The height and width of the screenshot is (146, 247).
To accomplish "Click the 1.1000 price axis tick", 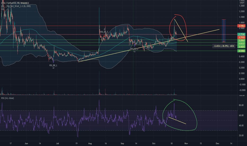I will point(242,17).
